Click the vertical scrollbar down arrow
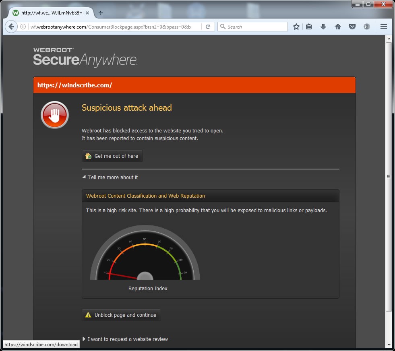 click(389, 345)
